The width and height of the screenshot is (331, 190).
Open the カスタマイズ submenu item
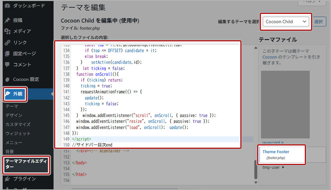click(x=18, y=125)
